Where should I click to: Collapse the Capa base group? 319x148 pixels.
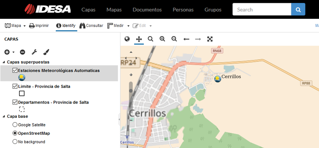pyautogui.click(x=4, y=117)
